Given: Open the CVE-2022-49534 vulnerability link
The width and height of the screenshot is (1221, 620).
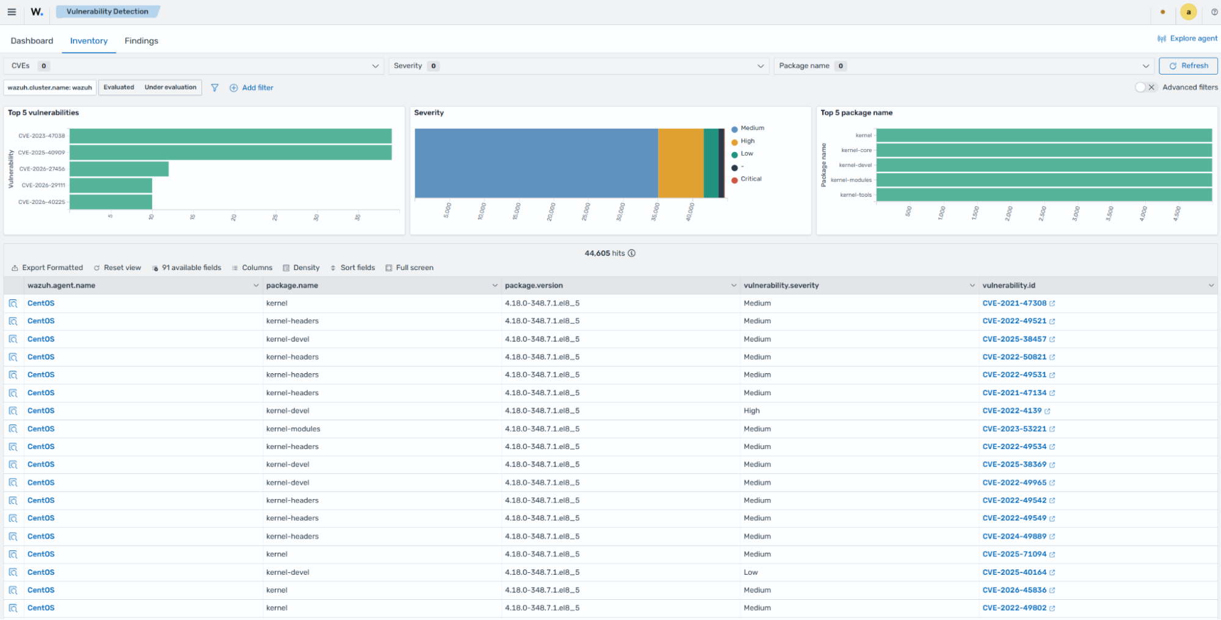Looking at the screenshot, I should tap(1014, 447).
